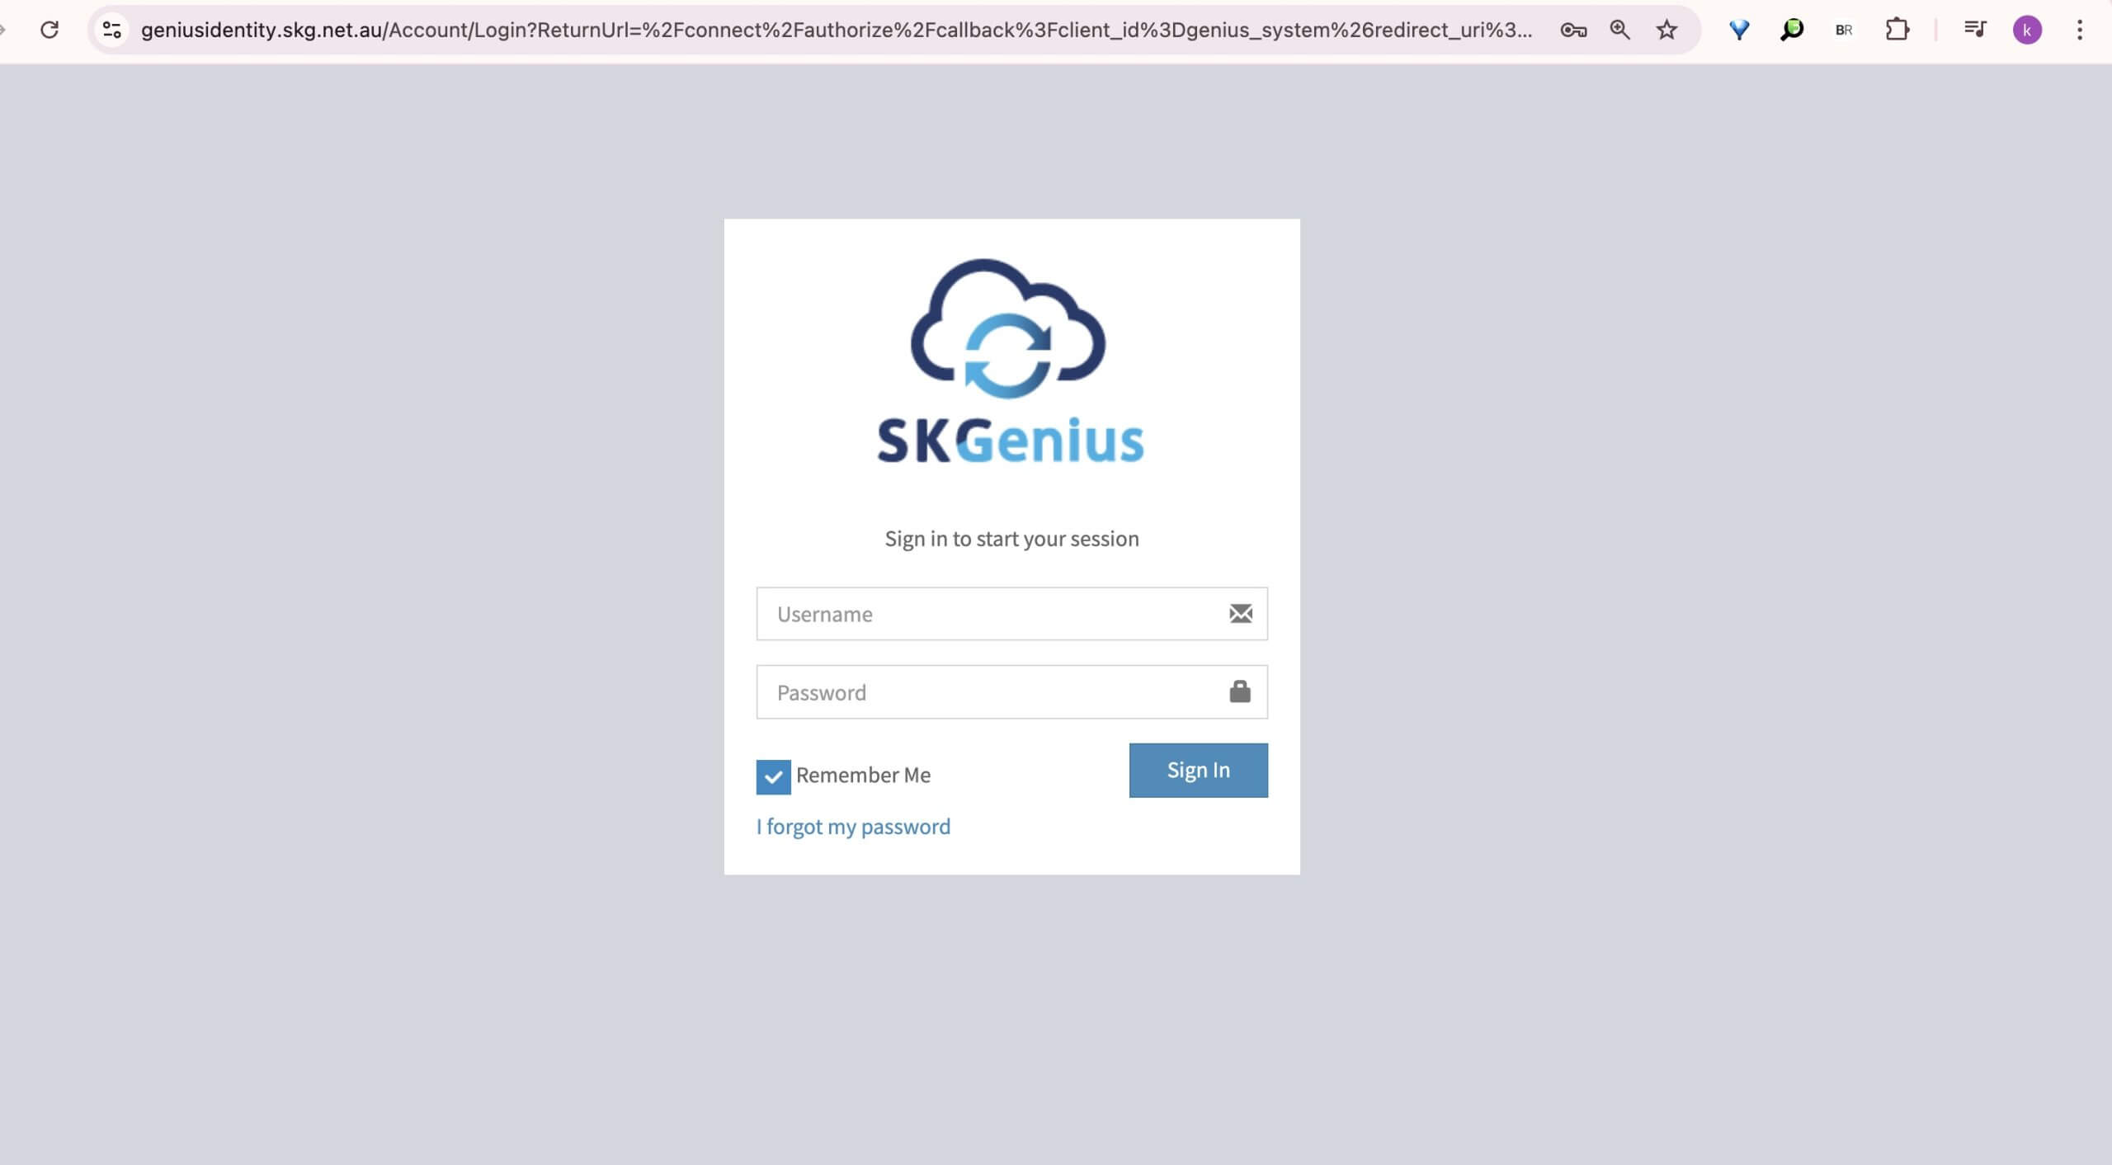
Task: Focus the Password input field
Action: (x=1011, y=691)
